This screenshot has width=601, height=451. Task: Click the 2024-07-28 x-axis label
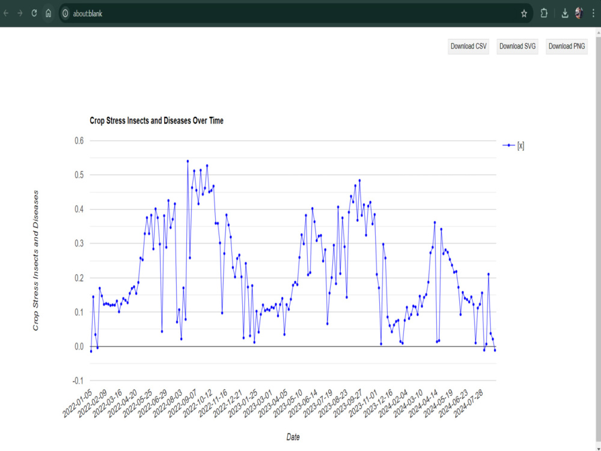[x=469, y=403]
